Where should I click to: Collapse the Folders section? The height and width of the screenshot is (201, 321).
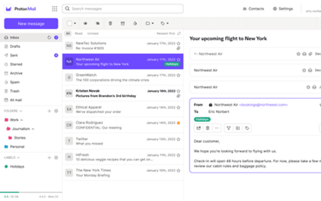click(x=21, y=111)
